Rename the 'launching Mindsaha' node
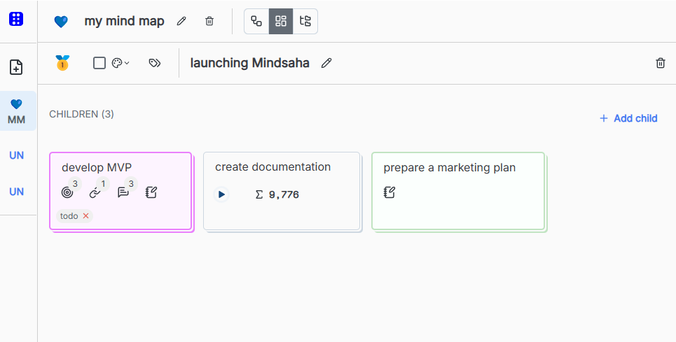 [326, 63]
